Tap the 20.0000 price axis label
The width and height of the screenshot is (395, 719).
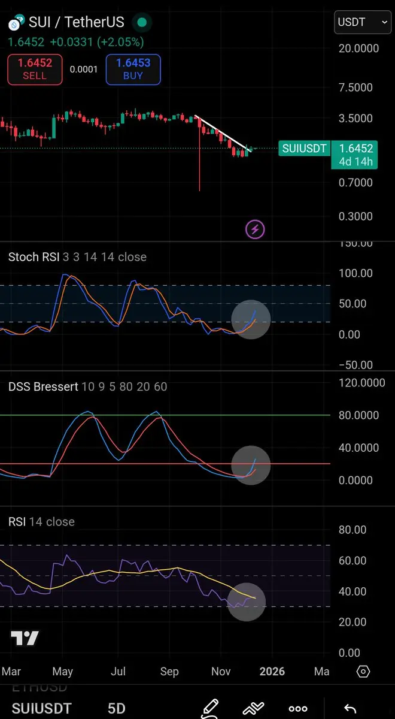pos(359,49)
